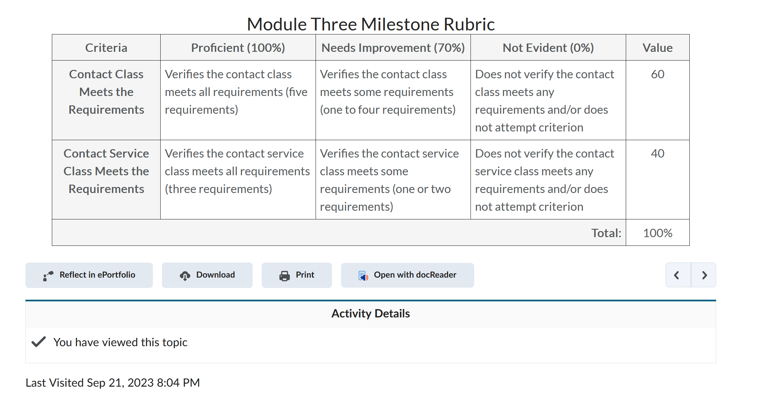Select the Contact Class criteria cell
Viewport: 763px width, 393px height.
pyautogui.click(x=106, y=92)
